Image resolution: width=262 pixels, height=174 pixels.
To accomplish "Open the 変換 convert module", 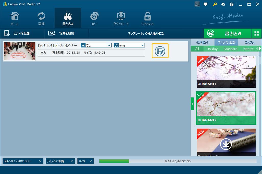I will point(41,18).
